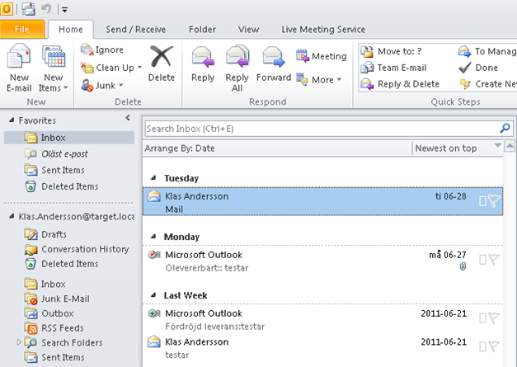The width and height of the screenshot is (517, 367).
Task: Collapse the Monday message group
Action: point(153,237)
